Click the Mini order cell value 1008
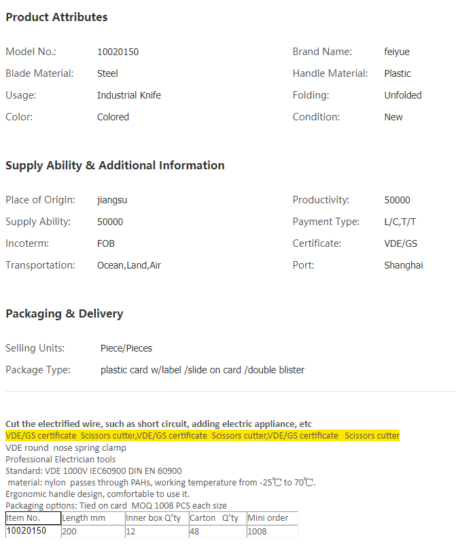 [x=258, y=531]
